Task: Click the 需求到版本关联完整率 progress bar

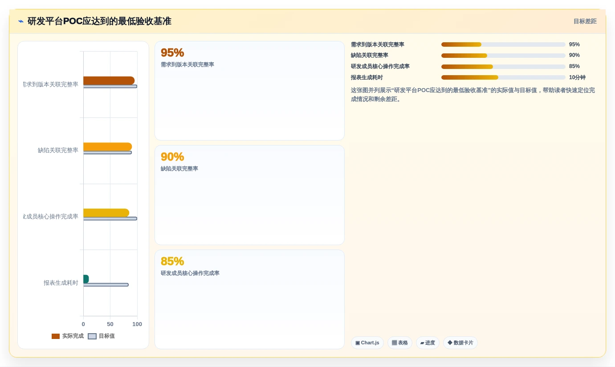Action: (503, 44)
